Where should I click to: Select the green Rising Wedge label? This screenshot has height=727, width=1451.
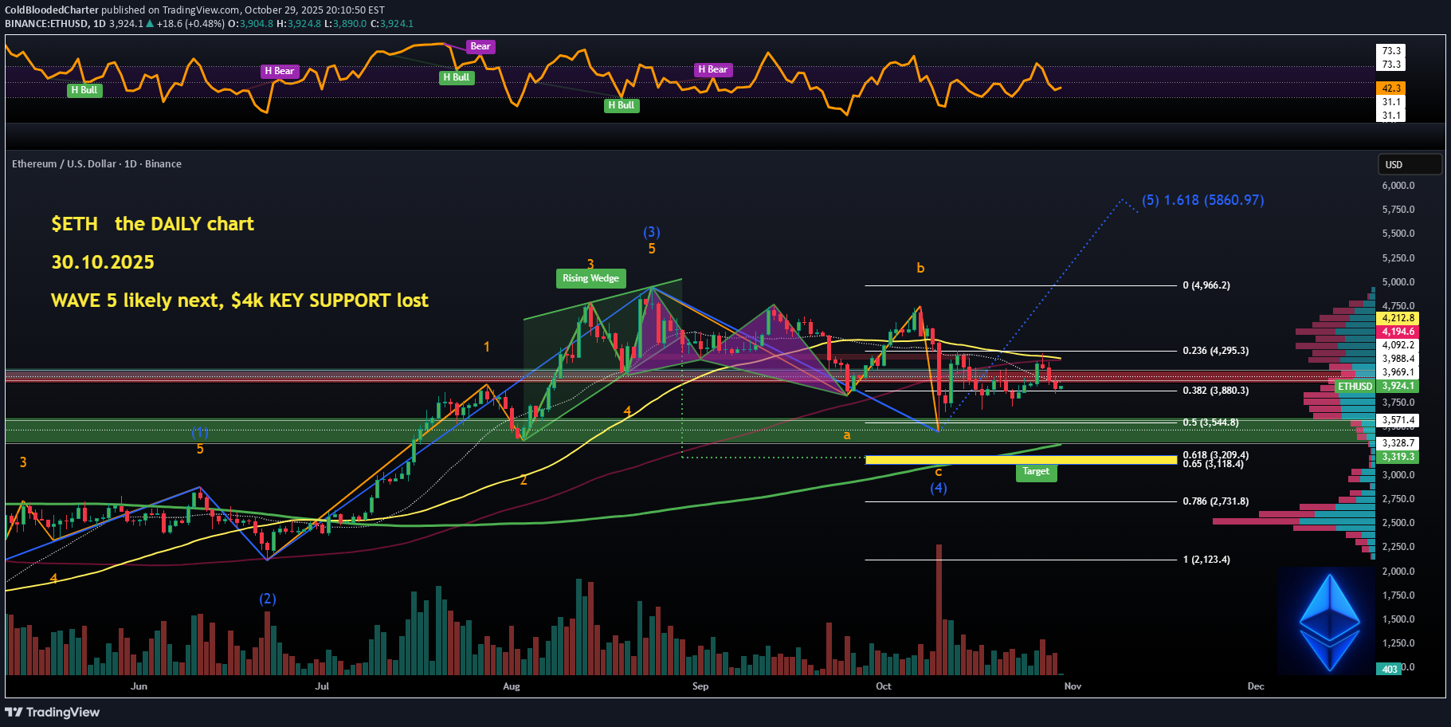(x=590, y=278)
